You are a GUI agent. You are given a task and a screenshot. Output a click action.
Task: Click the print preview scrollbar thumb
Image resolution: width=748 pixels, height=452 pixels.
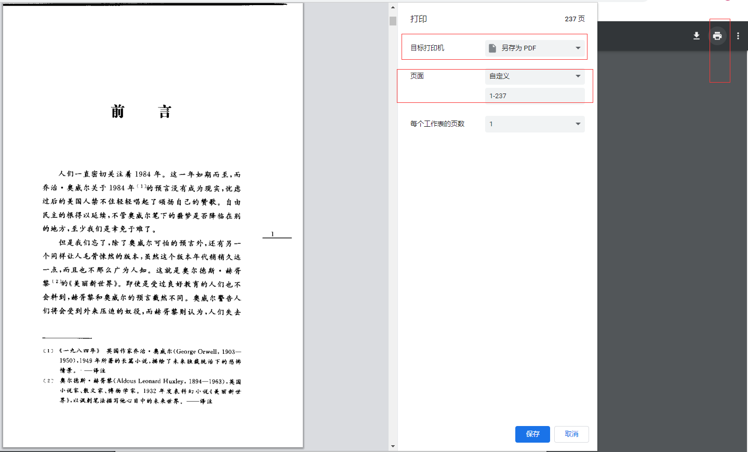pos(393,21)
